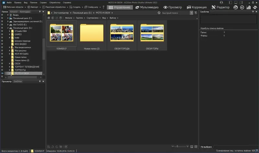Click Пакетная обработка toolbar button
Image resolution: width=259 pixels, height=153 pixels.
coord(54,7)
